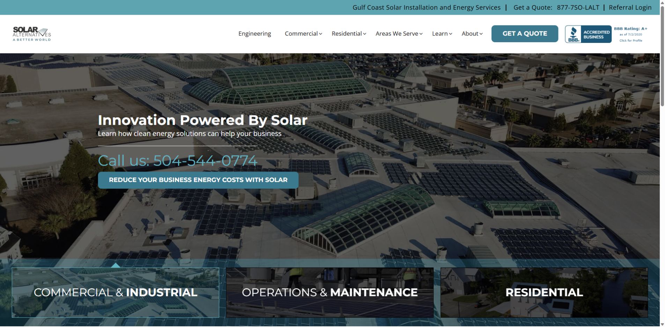The height and width of the screenshot is (327, 665).
Task: Open the About menu item
Action: (x=470, y=33)
